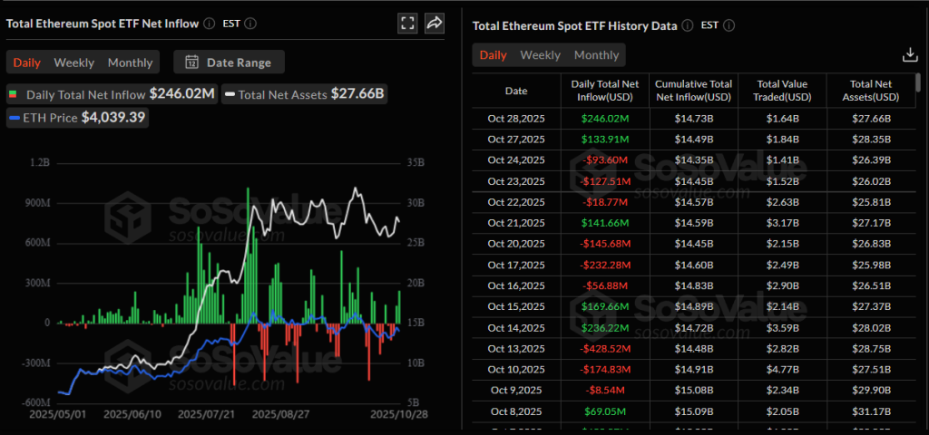929x435 pixels.
Task: Click info icon beside History Data title
Action: (x=688, y=26)
